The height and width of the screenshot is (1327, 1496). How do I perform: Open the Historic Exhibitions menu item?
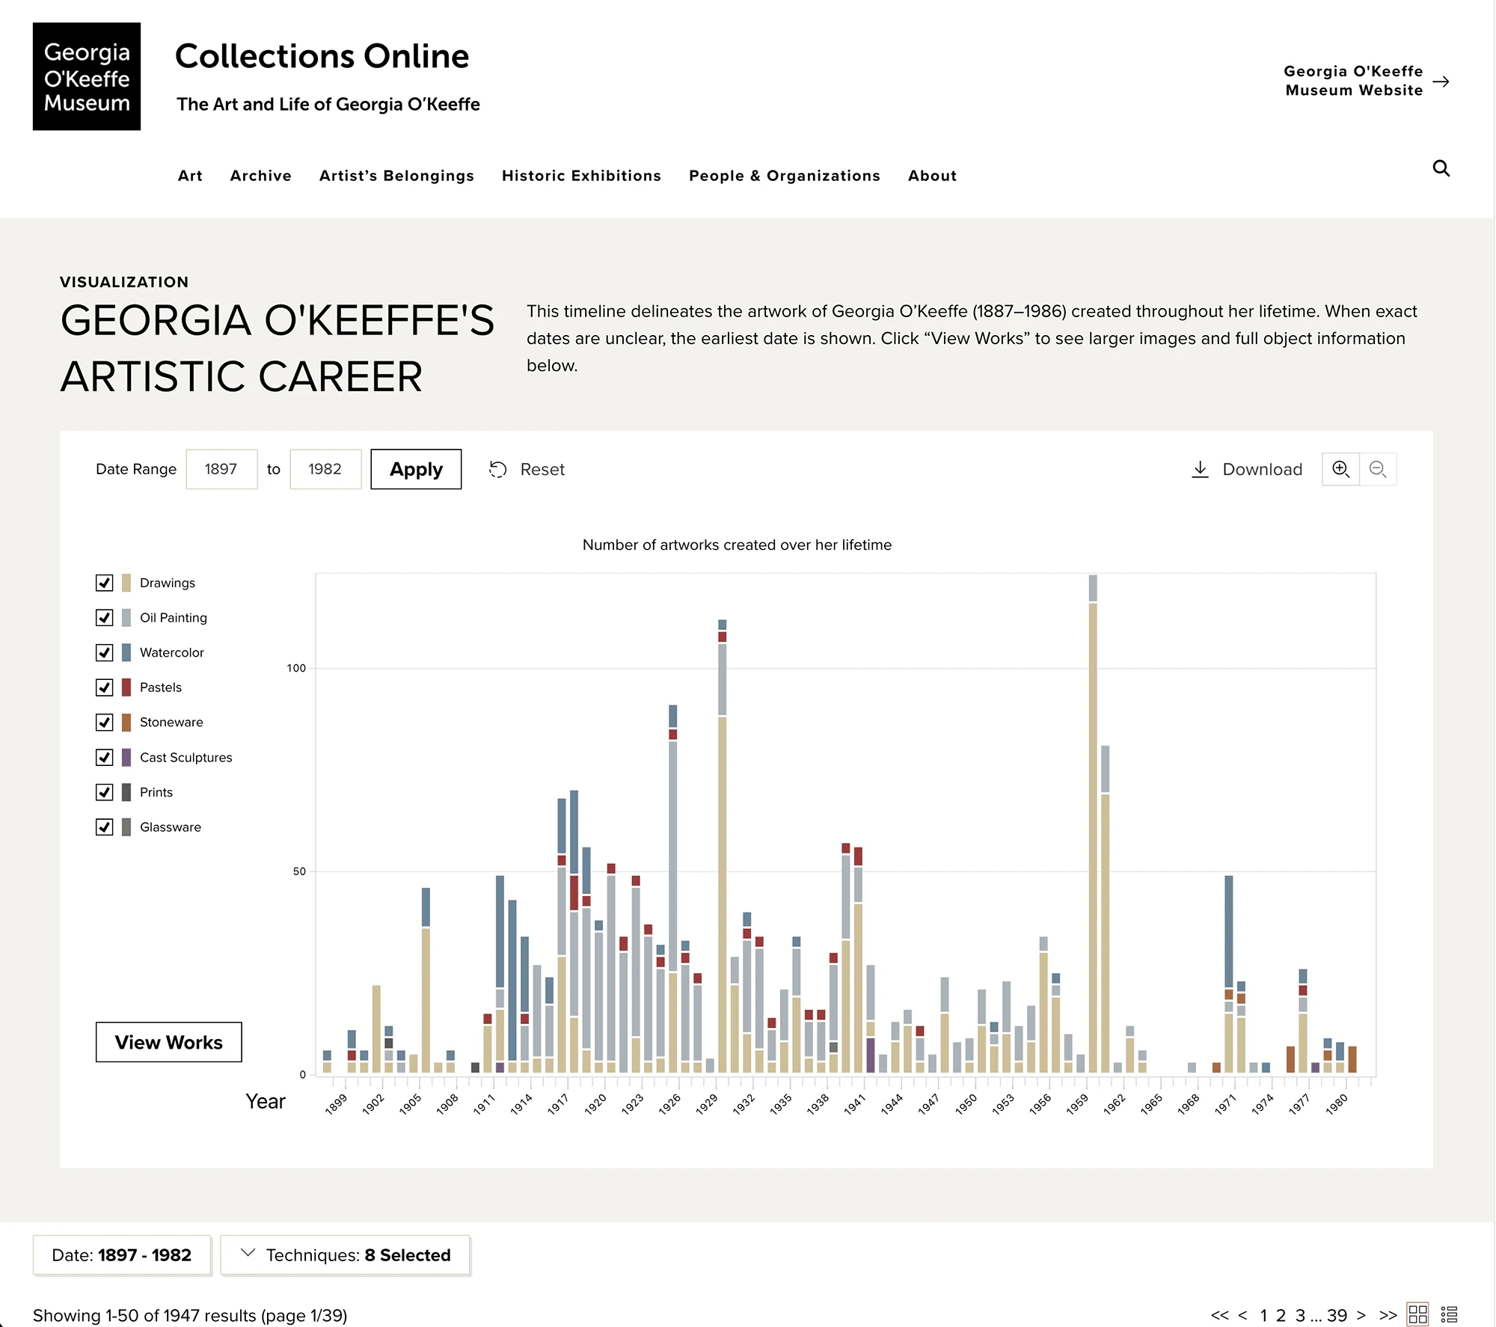581,176
